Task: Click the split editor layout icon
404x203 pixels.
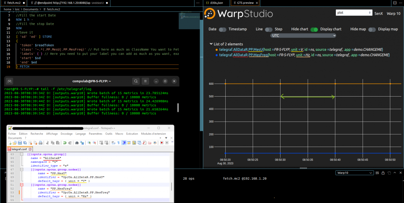Action: click(x=395, y=3)
